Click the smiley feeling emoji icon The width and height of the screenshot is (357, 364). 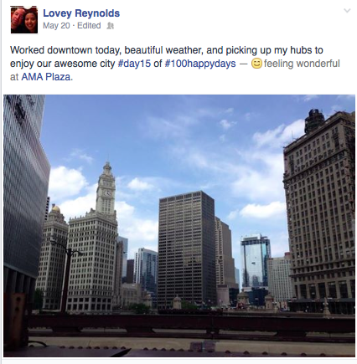[256, 64]
